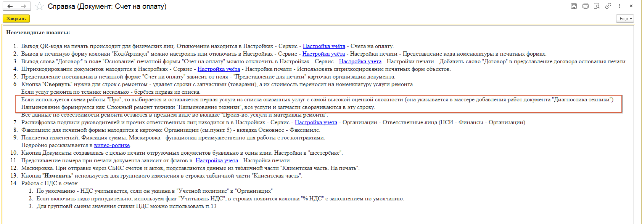Go forward with the right arrow button

23,6
